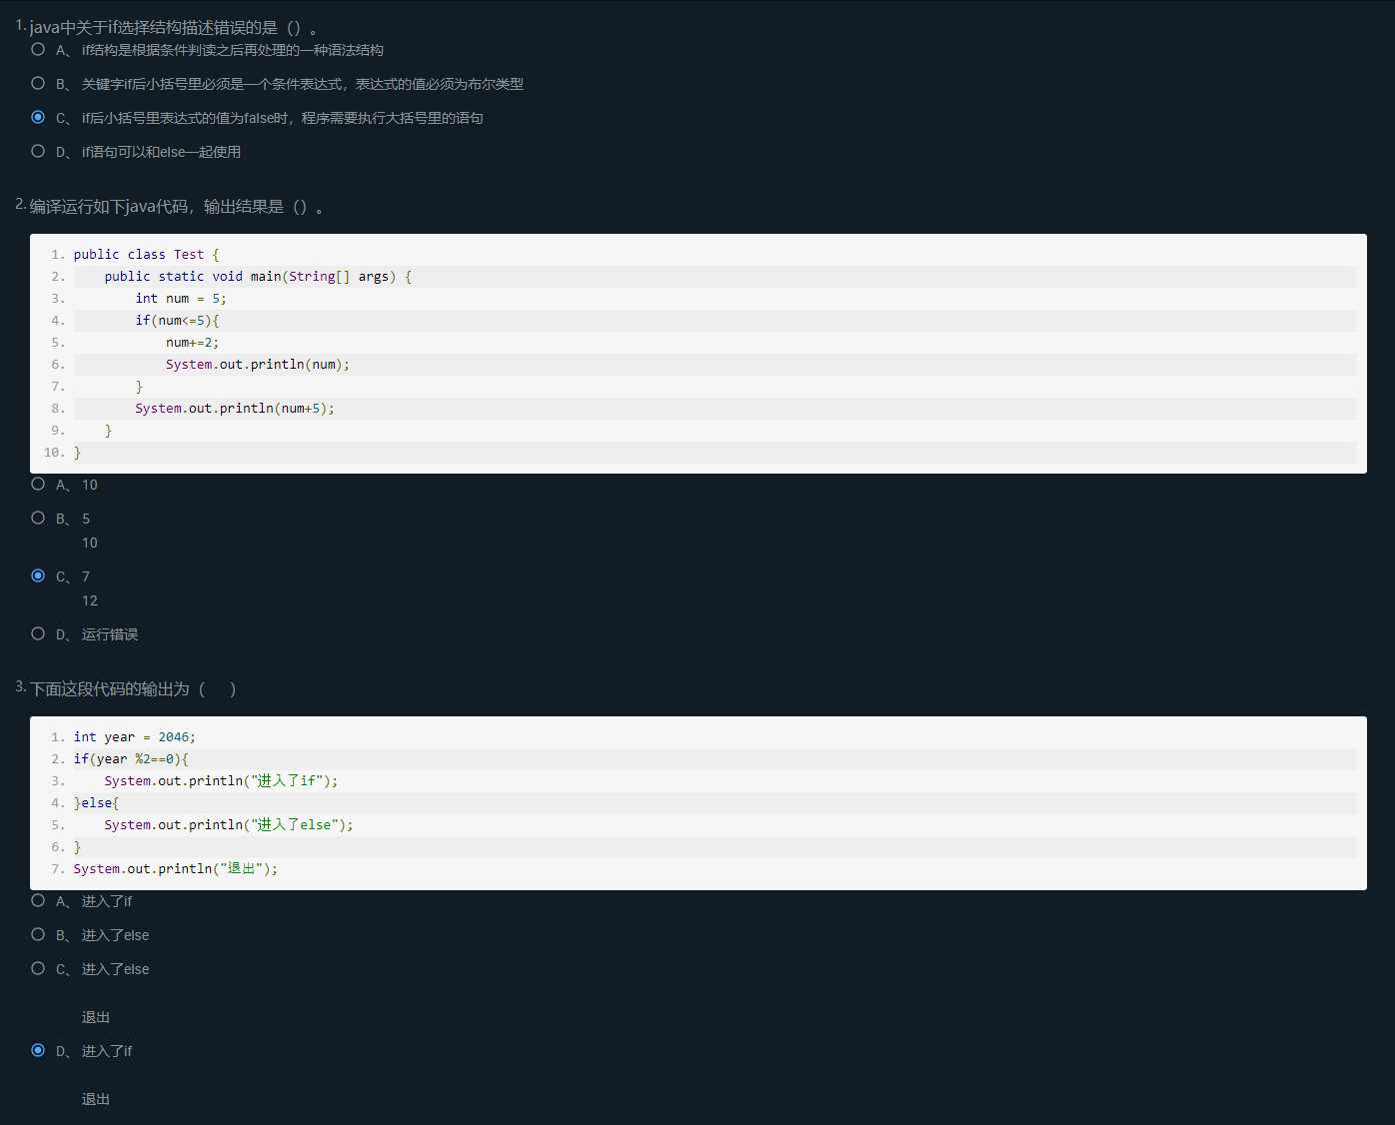Choose option B 关键字if后小括号 in question 1

tap(38, 83)
